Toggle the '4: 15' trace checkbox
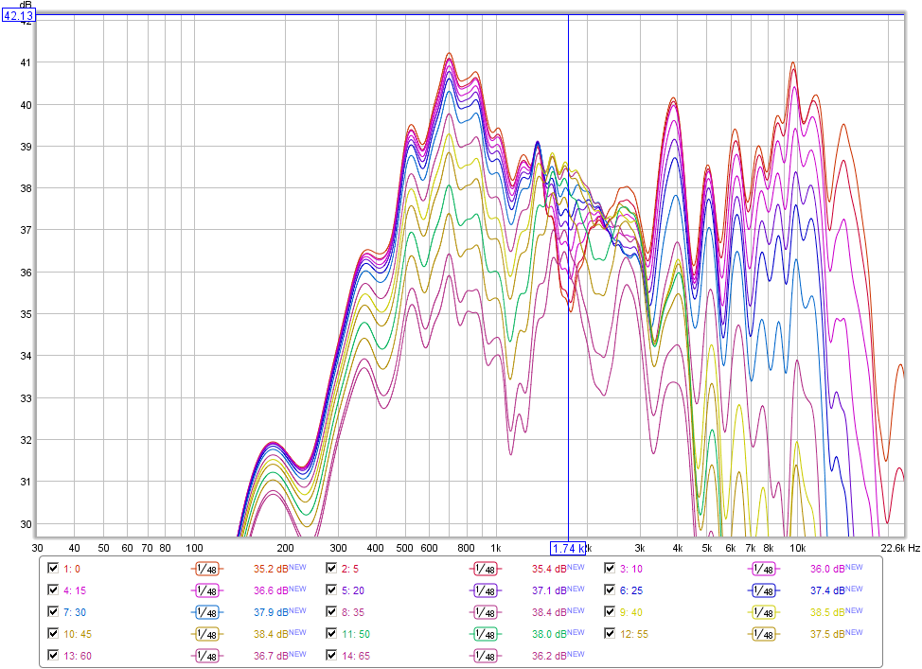 (x=53, y=590)
